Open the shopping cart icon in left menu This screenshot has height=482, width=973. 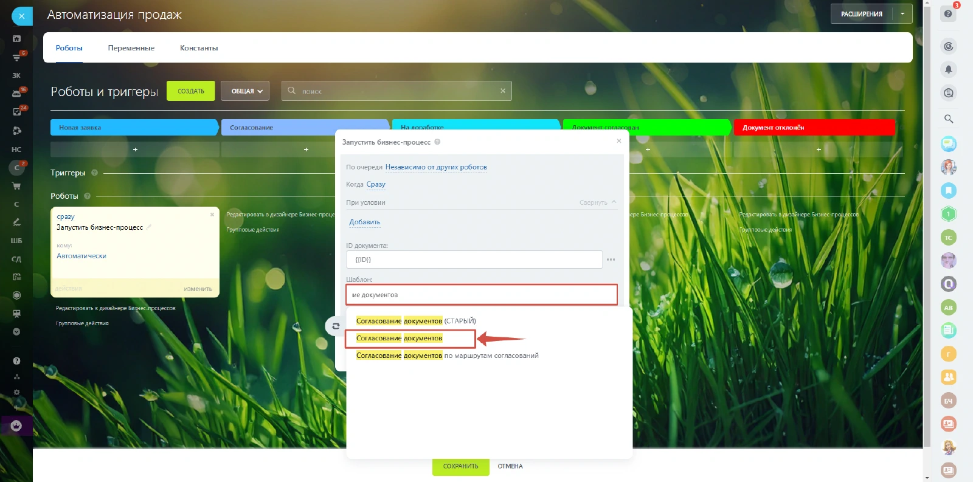point(16,186)
